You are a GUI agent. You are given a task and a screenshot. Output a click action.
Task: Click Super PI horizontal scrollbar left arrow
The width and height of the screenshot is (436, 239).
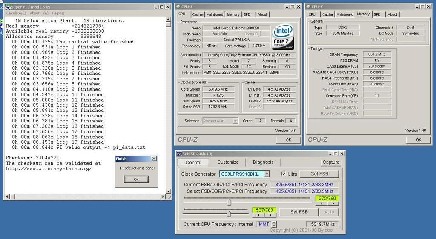7,196
